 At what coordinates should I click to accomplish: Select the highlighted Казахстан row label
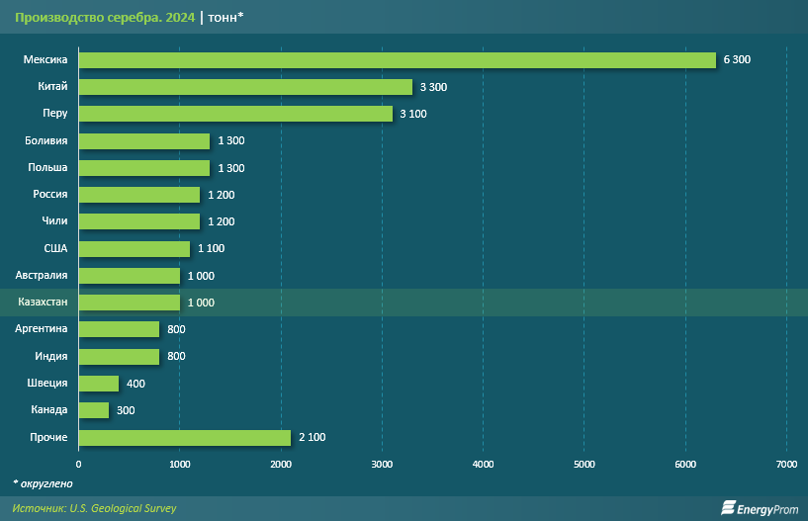[43, 303]
